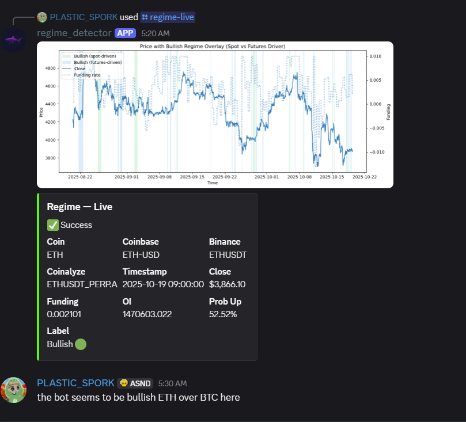Click the 'Funding rate' legend entry
Image resolution: width=466 pixels, height=422 pixels.
point(81,75)
